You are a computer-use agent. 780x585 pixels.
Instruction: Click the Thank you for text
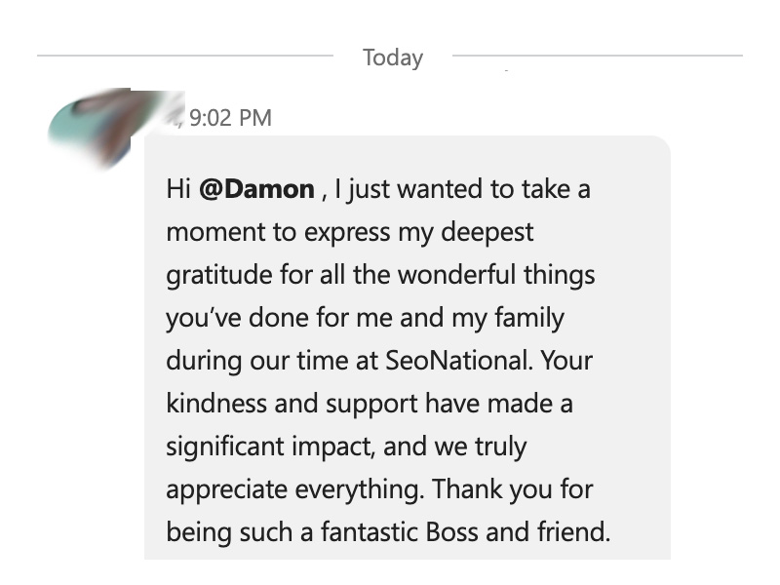click(x=513, y=489)
